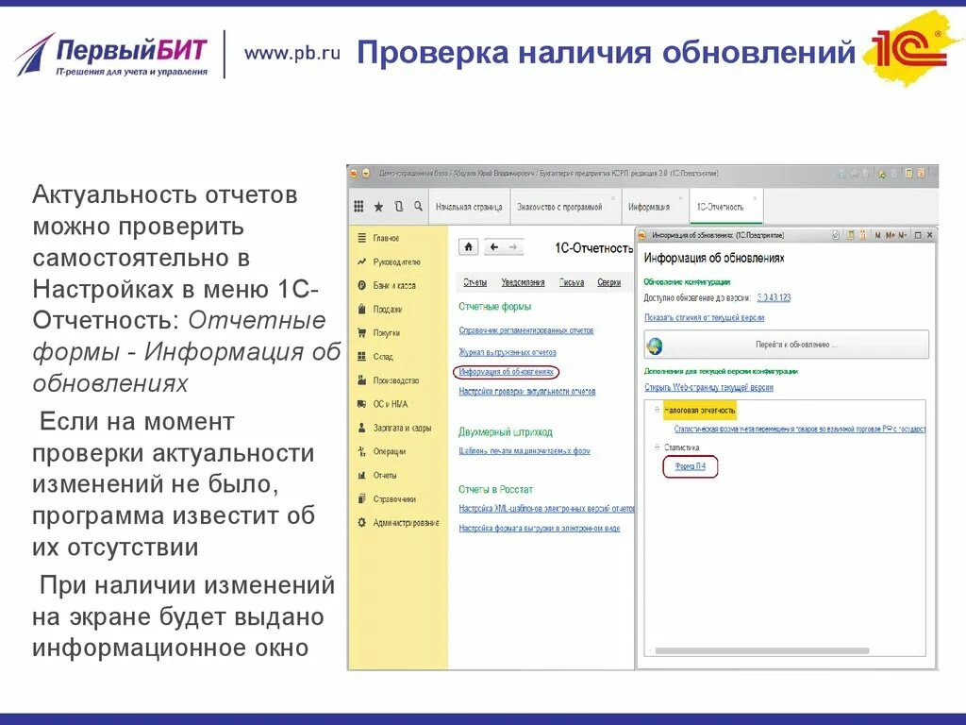Click version 3.0.43.123 link
966x725 pixels.
point(774,297)
